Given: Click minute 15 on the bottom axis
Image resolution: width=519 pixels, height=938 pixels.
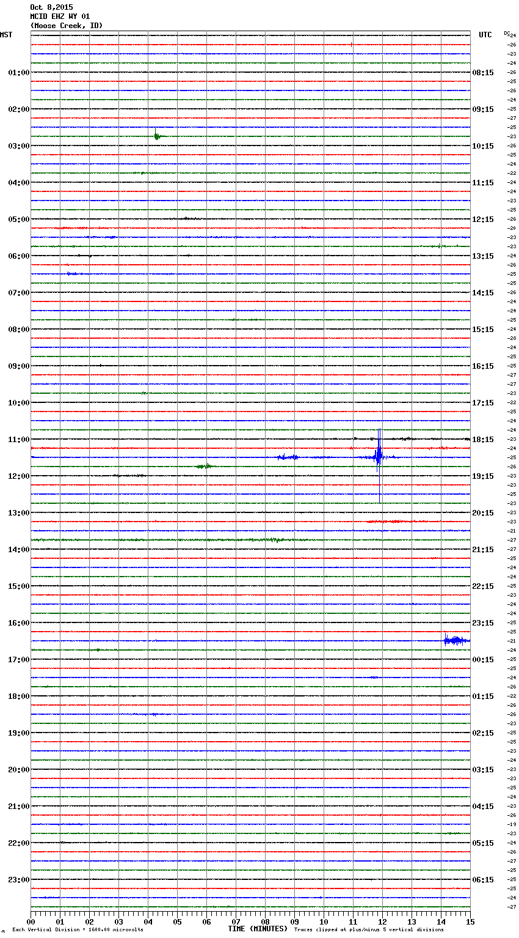Looking at the screenshot, I should click(x=470, y=922).
